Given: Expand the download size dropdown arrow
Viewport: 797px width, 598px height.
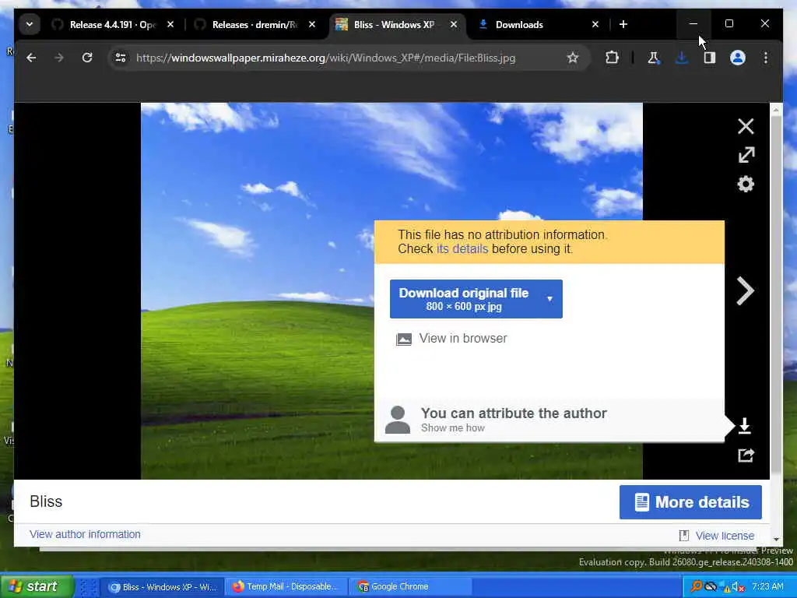Looking at the screenshot, I should pyautogui.click(x=550, y=299).
